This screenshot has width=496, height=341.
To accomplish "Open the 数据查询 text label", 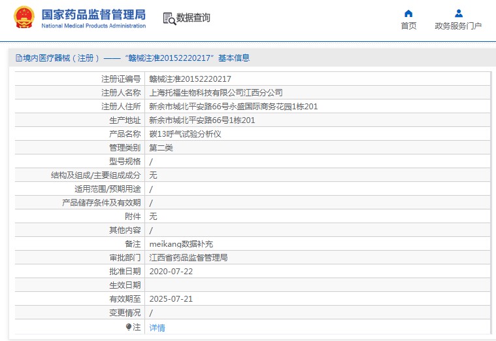I will [193, 18].
